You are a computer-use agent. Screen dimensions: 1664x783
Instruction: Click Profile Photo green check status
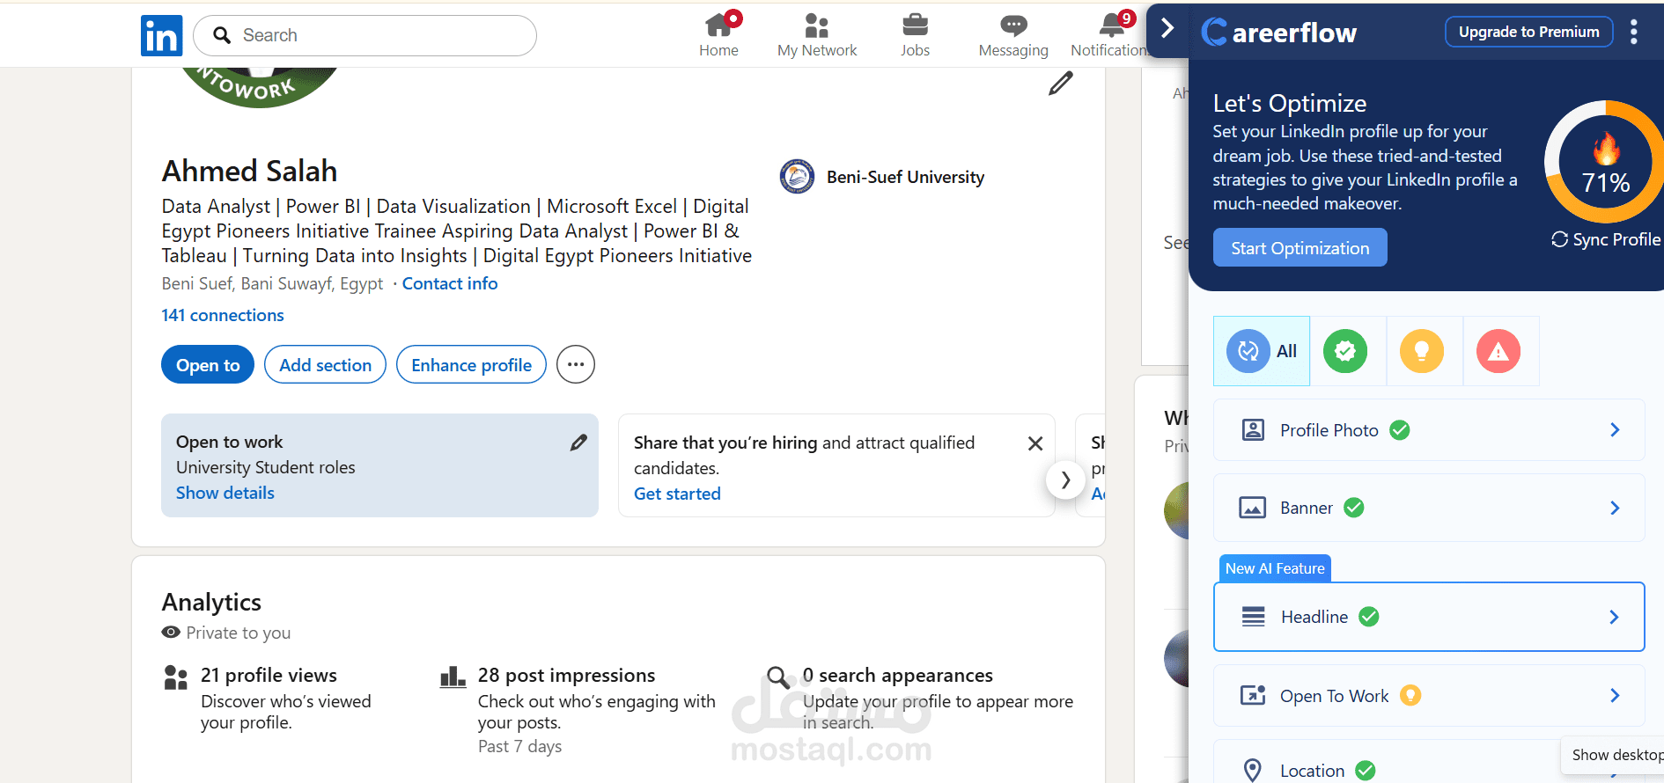click(1400, 430)
